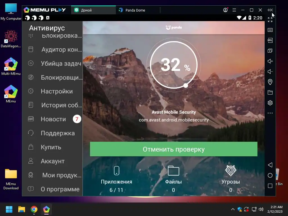Click the Android back triangle button
This screenshot has height=216, width=288.
(x=270, y=165)
